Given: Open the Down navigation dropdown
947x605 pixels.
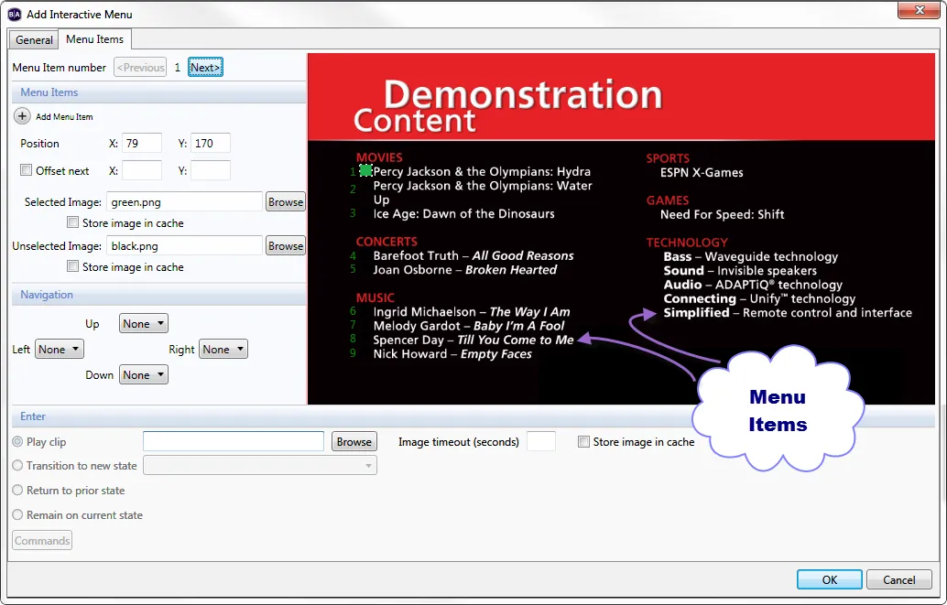Looking at the screenshot, I should pos(144,375).
